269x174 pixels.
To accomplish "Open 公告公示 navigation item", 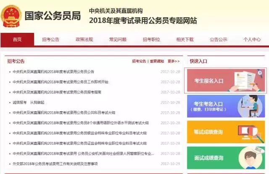I will click(219, 40).
